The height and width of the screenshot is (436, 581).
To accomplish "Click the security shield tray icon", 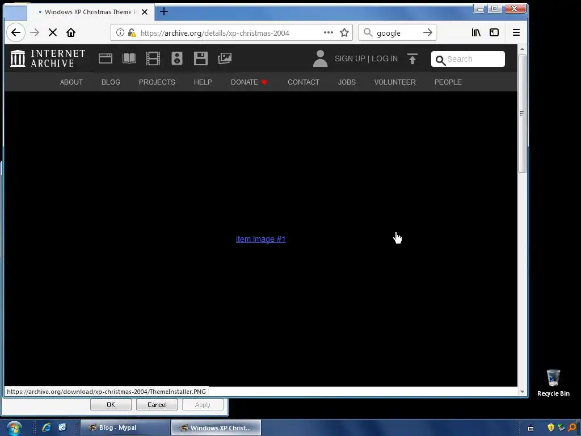I will click(x=550, y=427).
